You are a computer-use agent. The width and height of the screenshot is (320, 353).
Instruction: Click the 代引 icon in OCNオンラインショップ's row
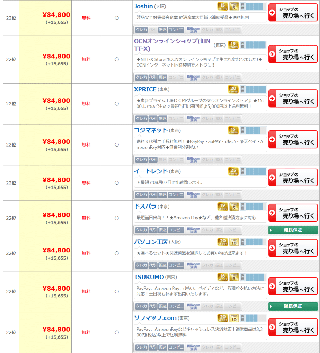click(x=153, y=78)
